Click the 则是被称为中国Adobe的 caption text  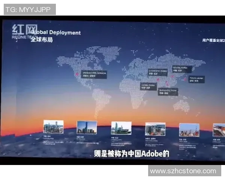pyautogui.click(x=132, y=154)
